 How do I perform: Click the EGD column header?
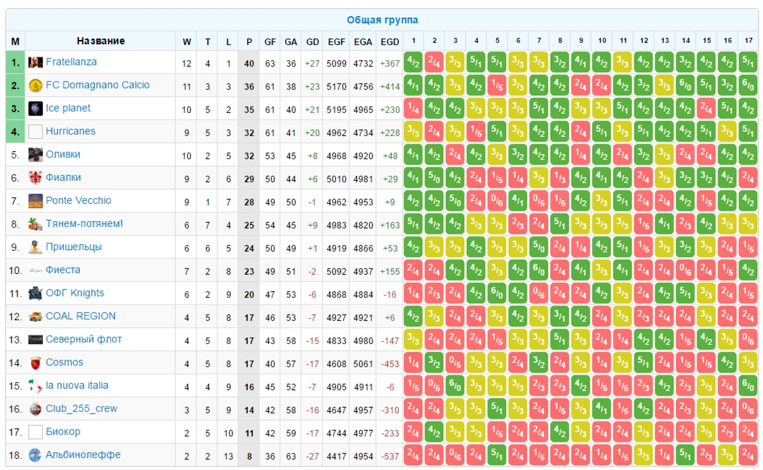[389, 42]
